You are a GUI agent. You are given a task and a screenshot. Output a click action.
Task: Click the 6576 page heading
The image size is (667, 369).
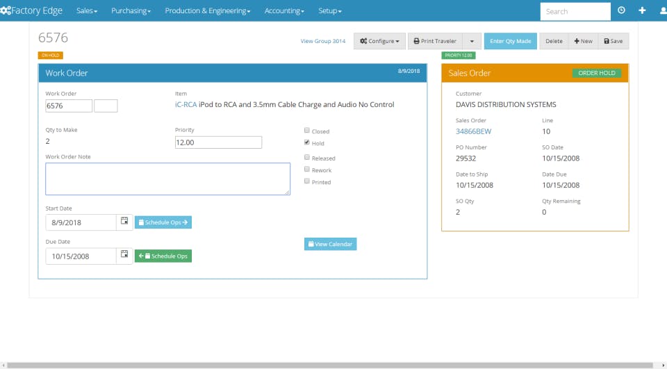coord(53,38)
